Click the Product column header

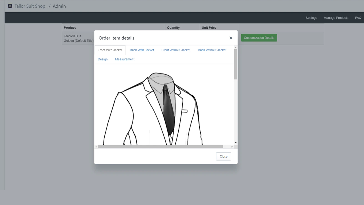[x=70, y=28]
